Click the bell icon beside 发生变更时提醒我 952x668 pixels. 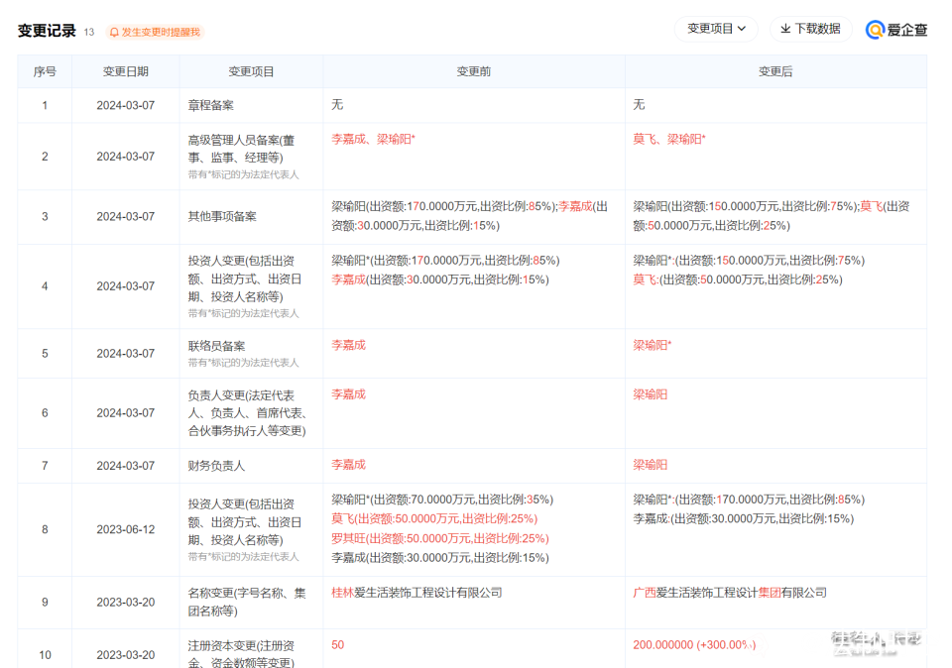point(114,32)
